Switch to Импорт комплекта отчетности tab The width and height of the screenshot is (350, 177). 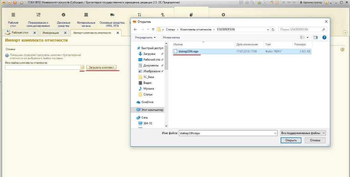96,33
